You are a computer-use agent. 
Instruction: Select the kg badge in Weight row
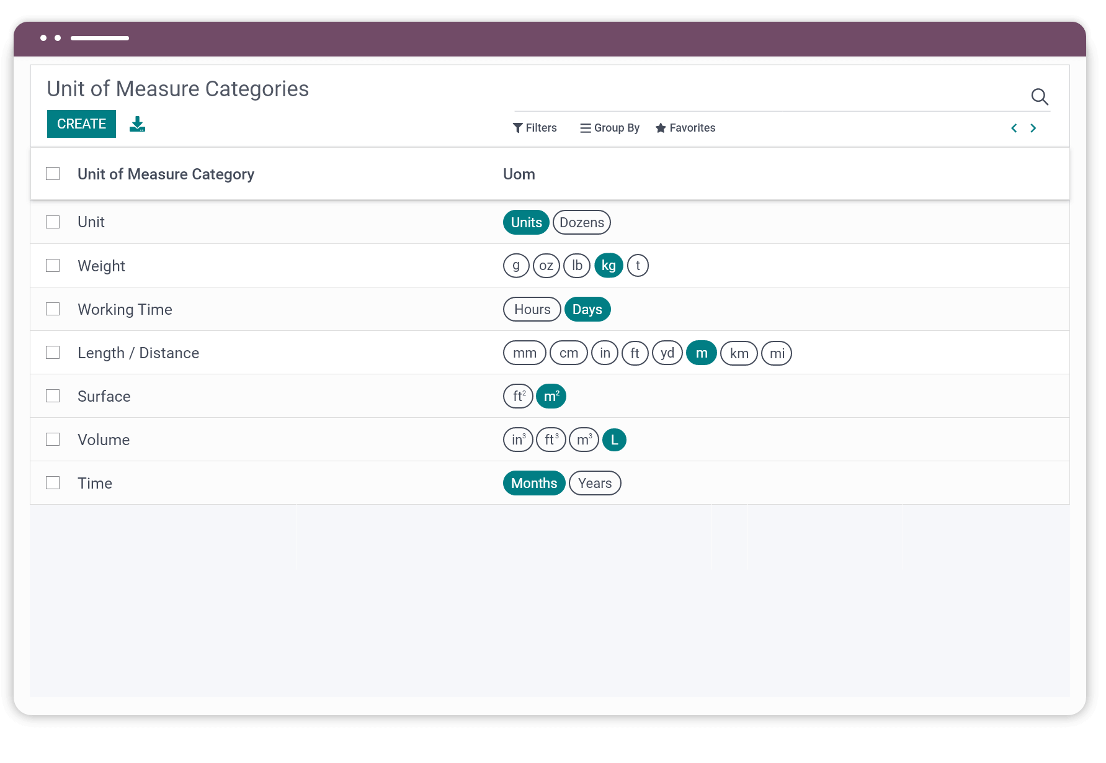tap(609, 265)
